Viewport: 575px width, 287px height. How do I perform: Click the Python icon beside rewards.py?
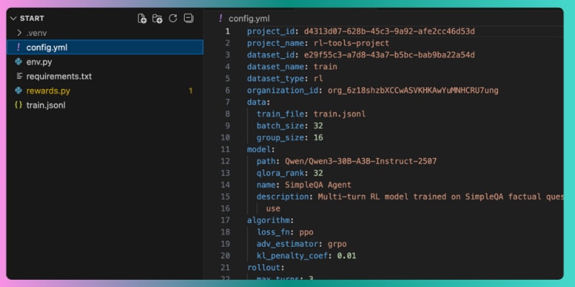click(19, 91)
